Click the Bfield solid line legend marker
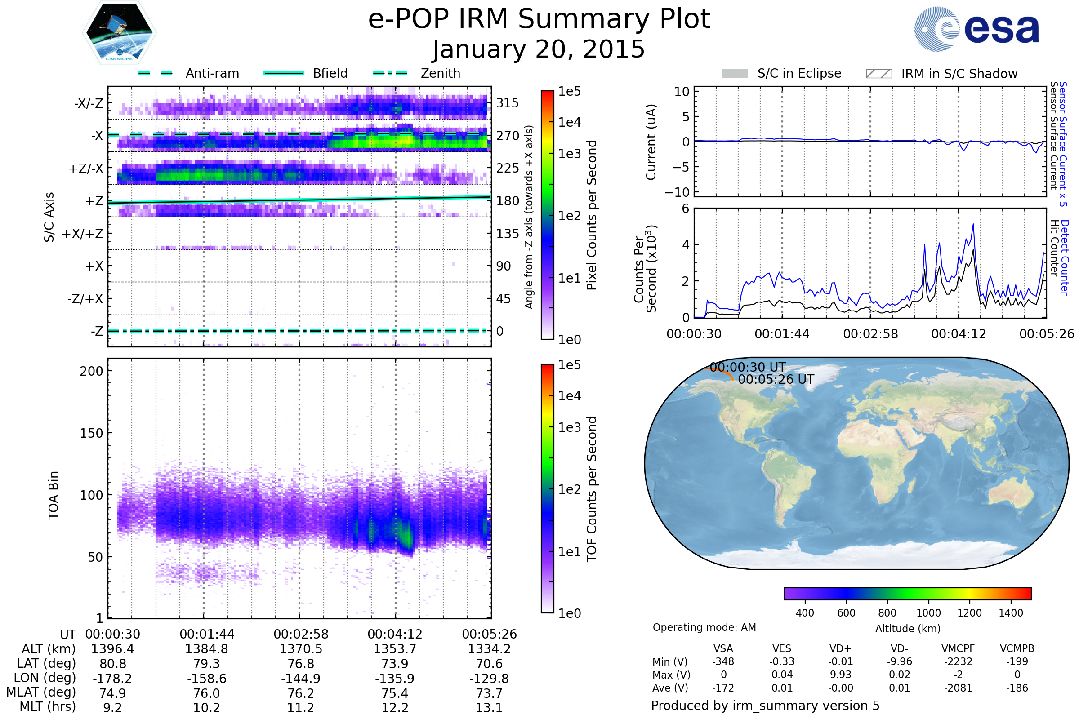Viewport: 1079px width, 719px height. click(x=284, y=73)
